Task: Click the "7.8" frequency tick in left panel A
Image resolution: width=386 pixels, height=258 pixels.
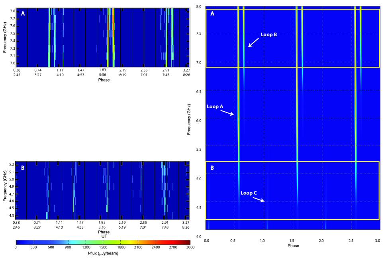Action: click(x=13, y=11)
